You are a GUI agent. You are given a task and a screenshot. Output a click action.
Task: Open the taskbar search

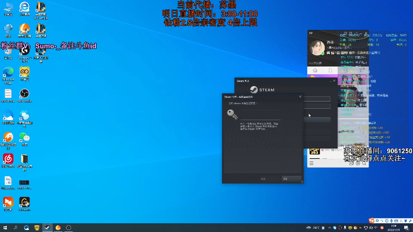(15, 228)
